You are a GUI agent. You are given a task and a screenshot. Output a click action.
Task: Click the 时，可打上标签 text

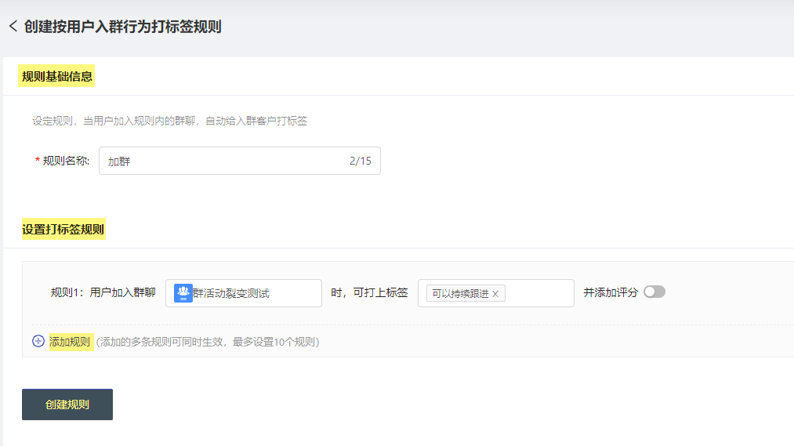[369, 292]
